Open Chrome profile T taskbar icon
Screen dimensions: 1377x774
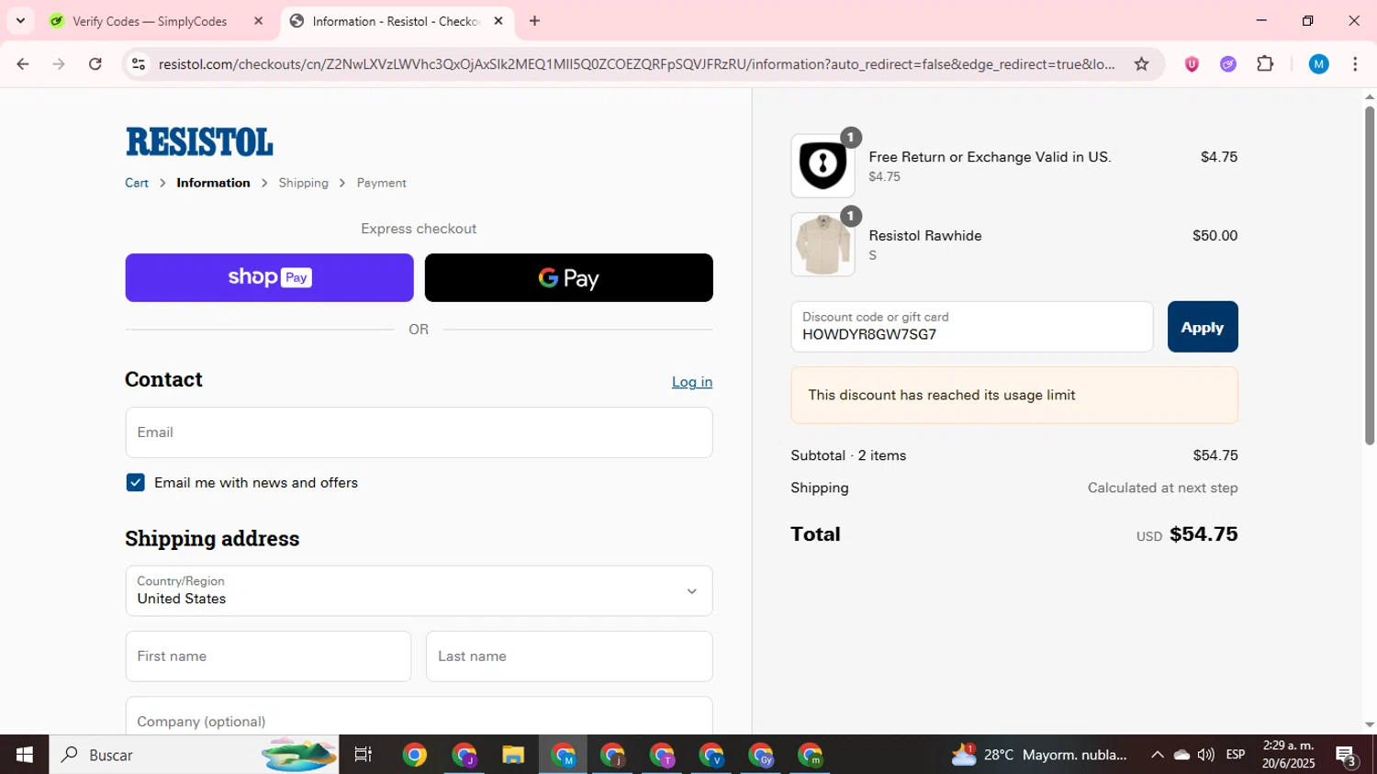tap(662, 755)
